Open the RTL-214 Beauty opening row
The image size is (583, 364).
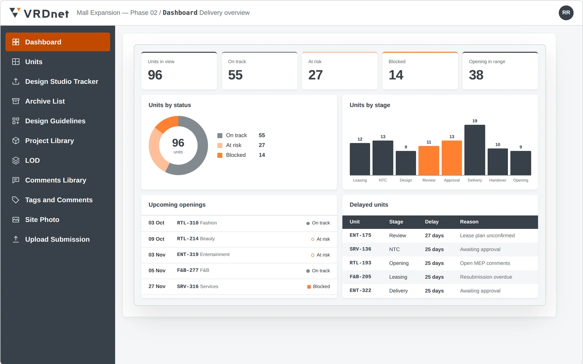(239, 239)
